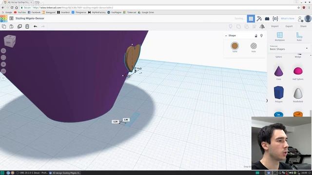Hide the shape via lightbulb in Shape panel
This screenshot has height=175, width=312.
tap(261, 35)
